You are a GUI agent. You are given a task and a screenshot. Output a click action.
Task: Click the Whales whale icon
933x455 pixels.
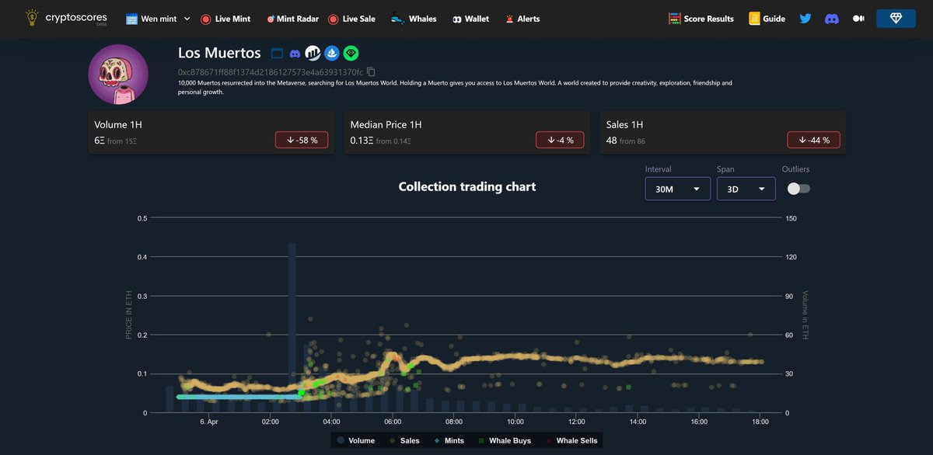tap(397, 19)
